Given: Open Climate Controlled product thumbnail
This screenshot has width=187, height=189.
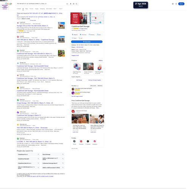Looking at the screenshot, I should click(x=88, y=66).
